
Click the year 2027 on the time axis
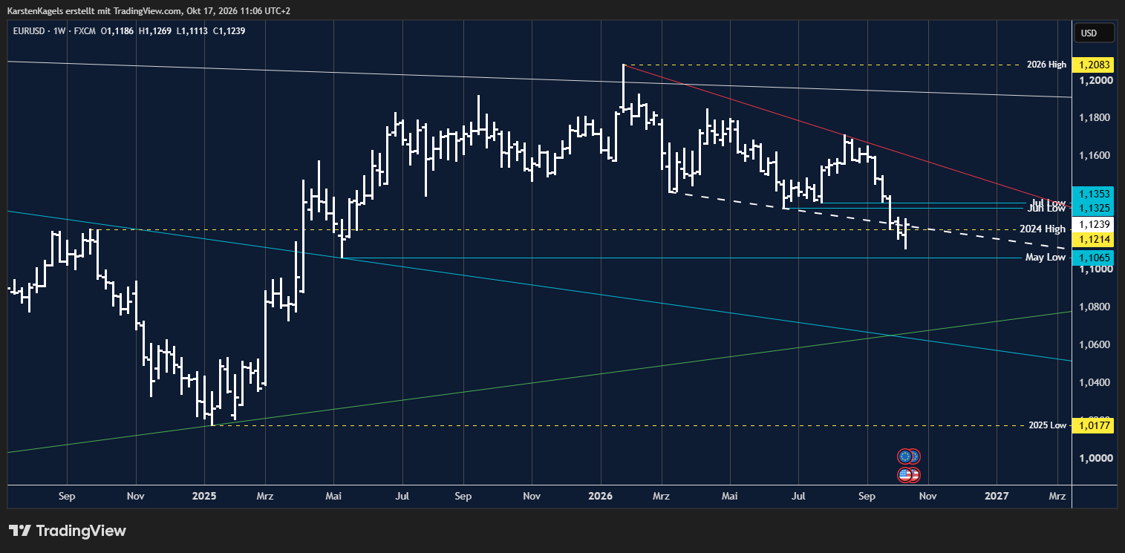(x=997, y=494)
